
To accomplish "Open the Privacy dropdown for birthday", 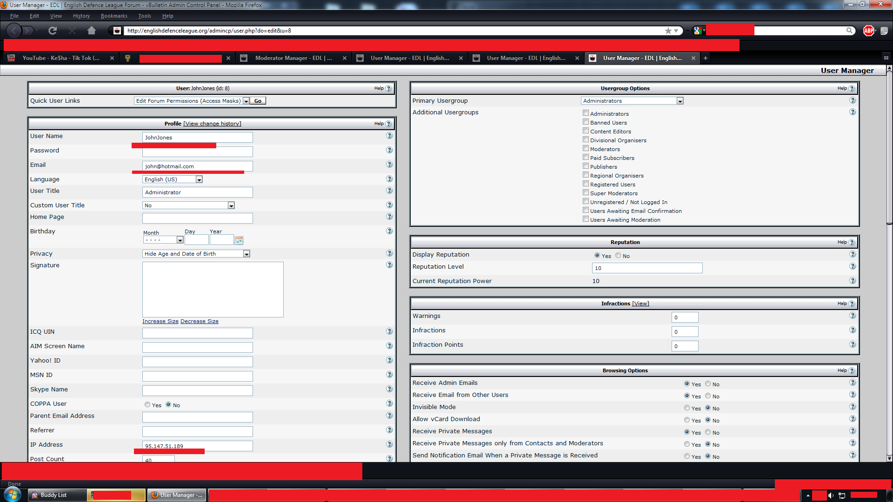I will tap(247, 254).
